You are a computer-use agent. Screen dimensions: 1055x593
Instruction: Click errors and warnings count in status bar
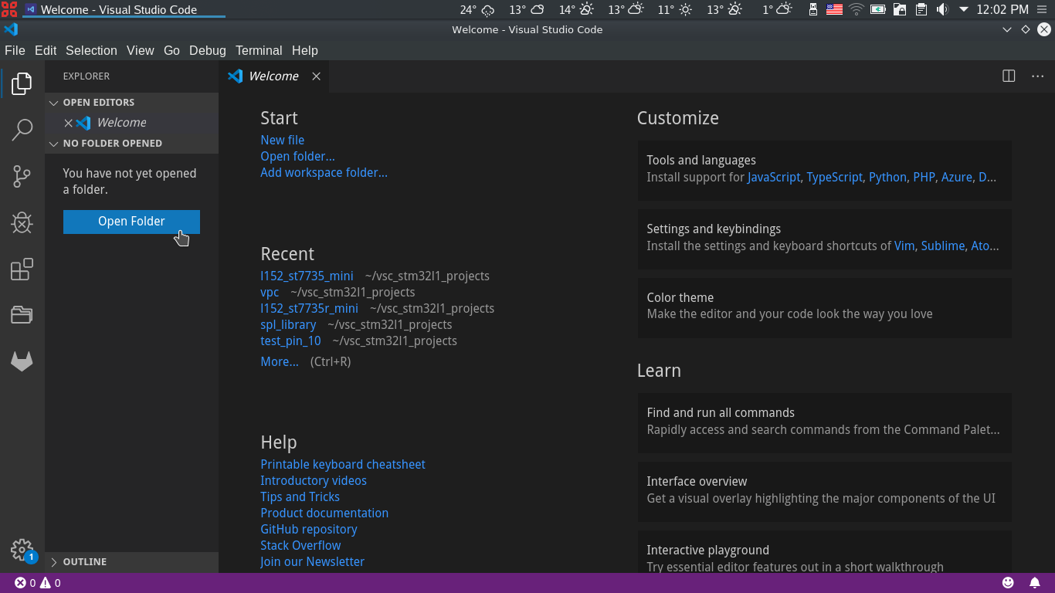pos(37,583)
